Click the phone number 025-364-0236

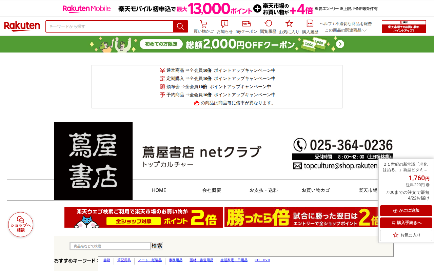click(x=351, y=145)
